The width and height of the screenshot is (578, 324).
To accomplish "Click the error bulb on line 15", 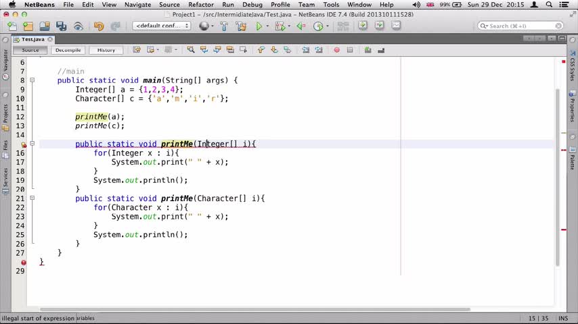I will tap(24, 144).
